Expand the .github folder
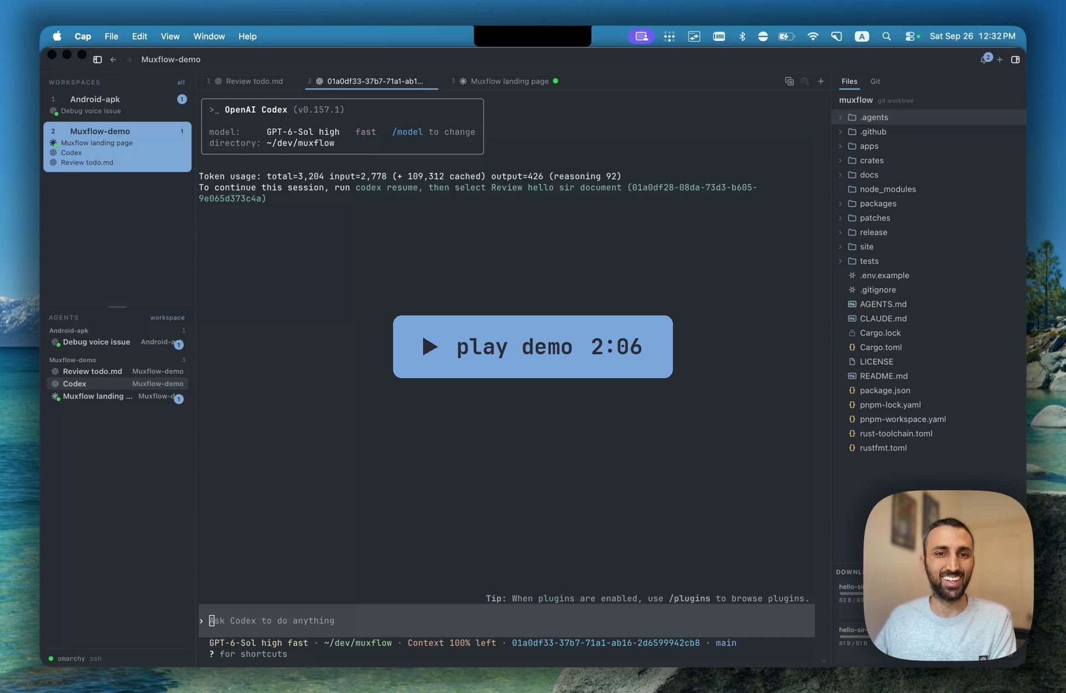Viewport: 1066px width, 693px height. [x=840, y=132]
